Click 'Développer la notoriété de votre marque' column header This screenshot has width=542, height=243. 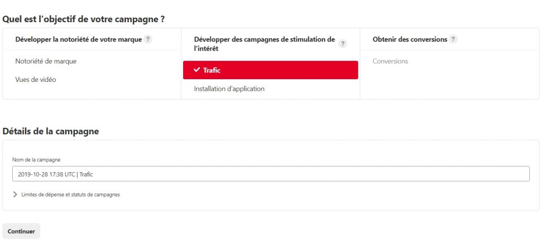pyautogui.click(x=78, y=40)
